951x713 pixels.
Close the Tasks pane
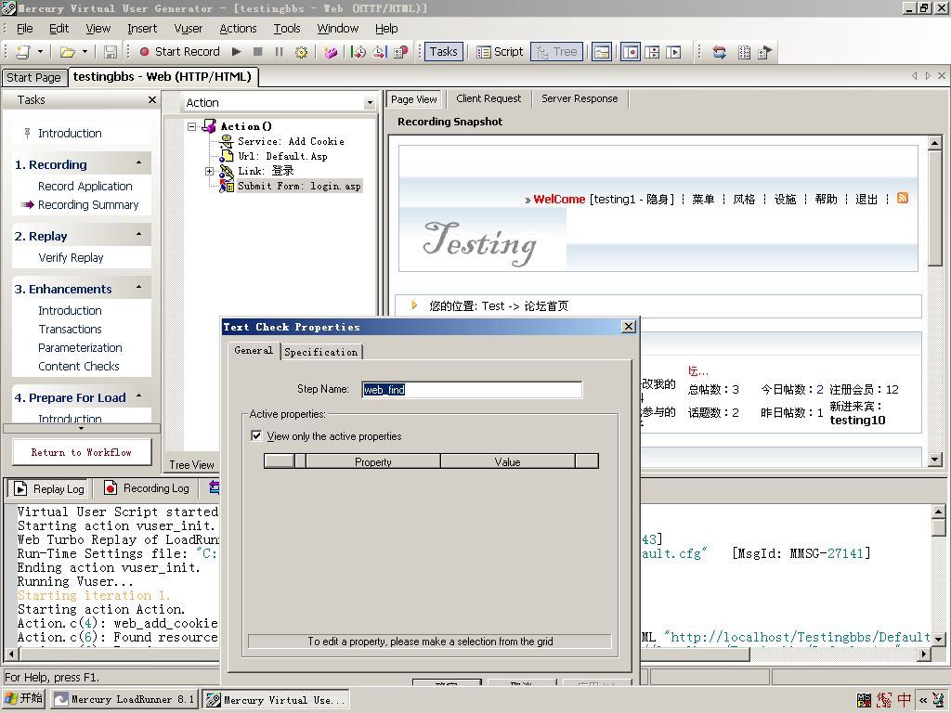pos(151,100)
